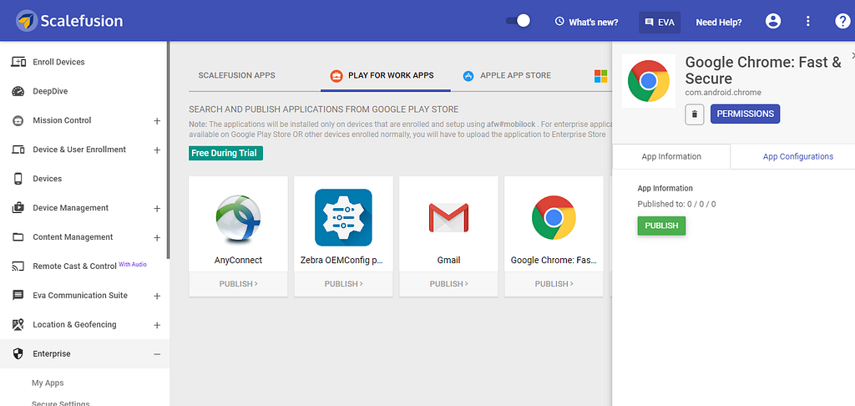
Task: Click the DeepDive sidebar label
Action: 50,92
